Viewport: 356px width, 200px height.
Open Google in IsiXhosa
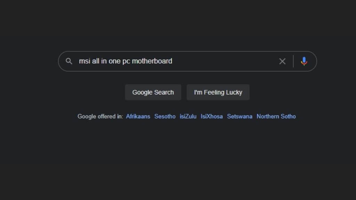pos(212,116)
